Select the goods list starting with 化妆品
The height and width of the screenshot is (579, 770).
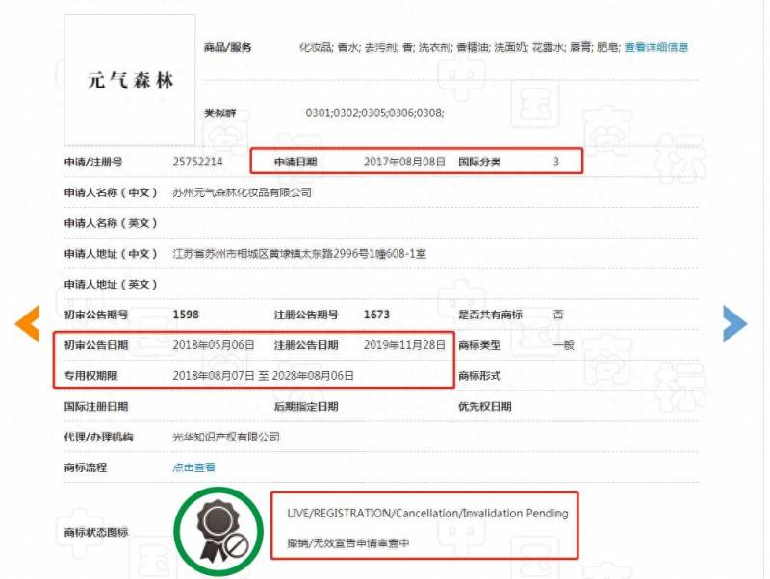460,47
